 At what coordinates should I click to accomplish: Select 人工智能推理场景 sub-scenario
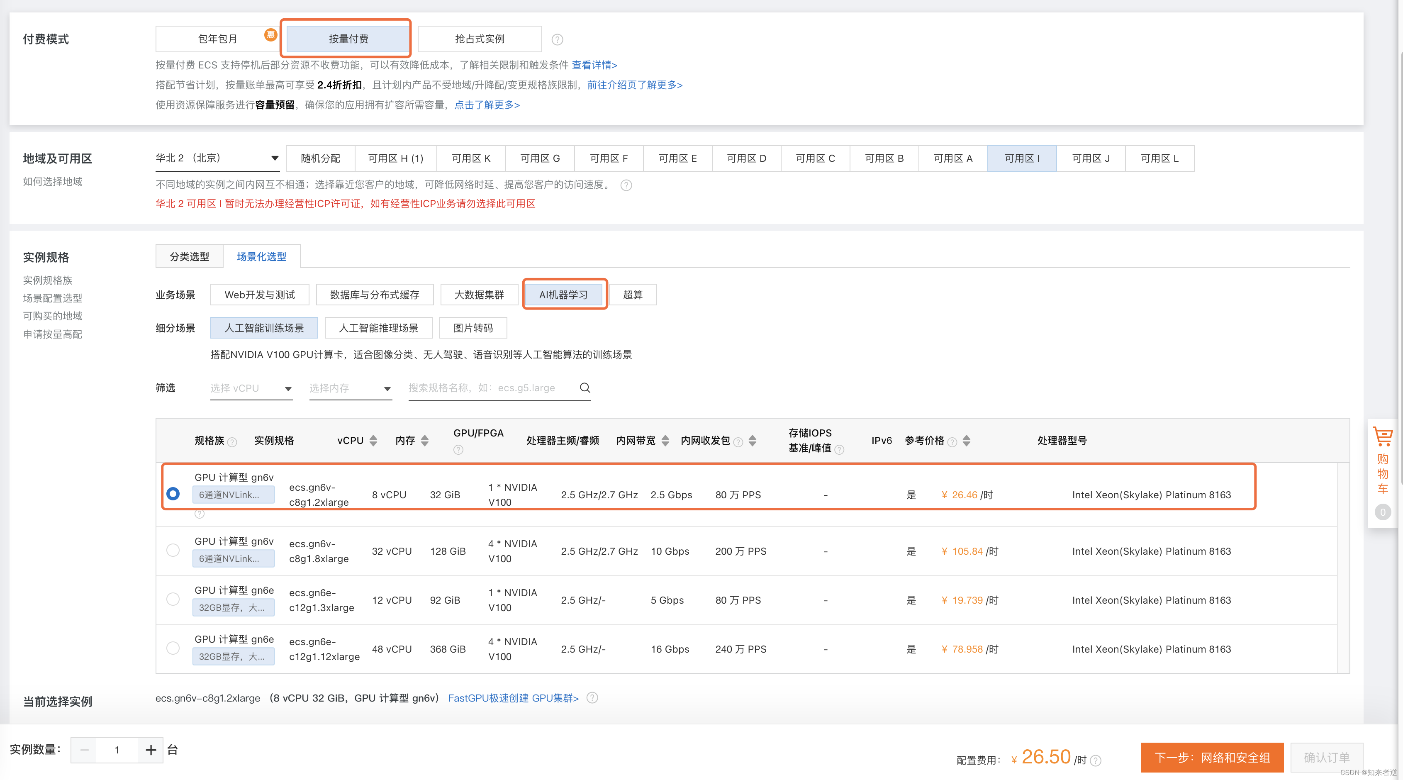click(x=378, y=328)
